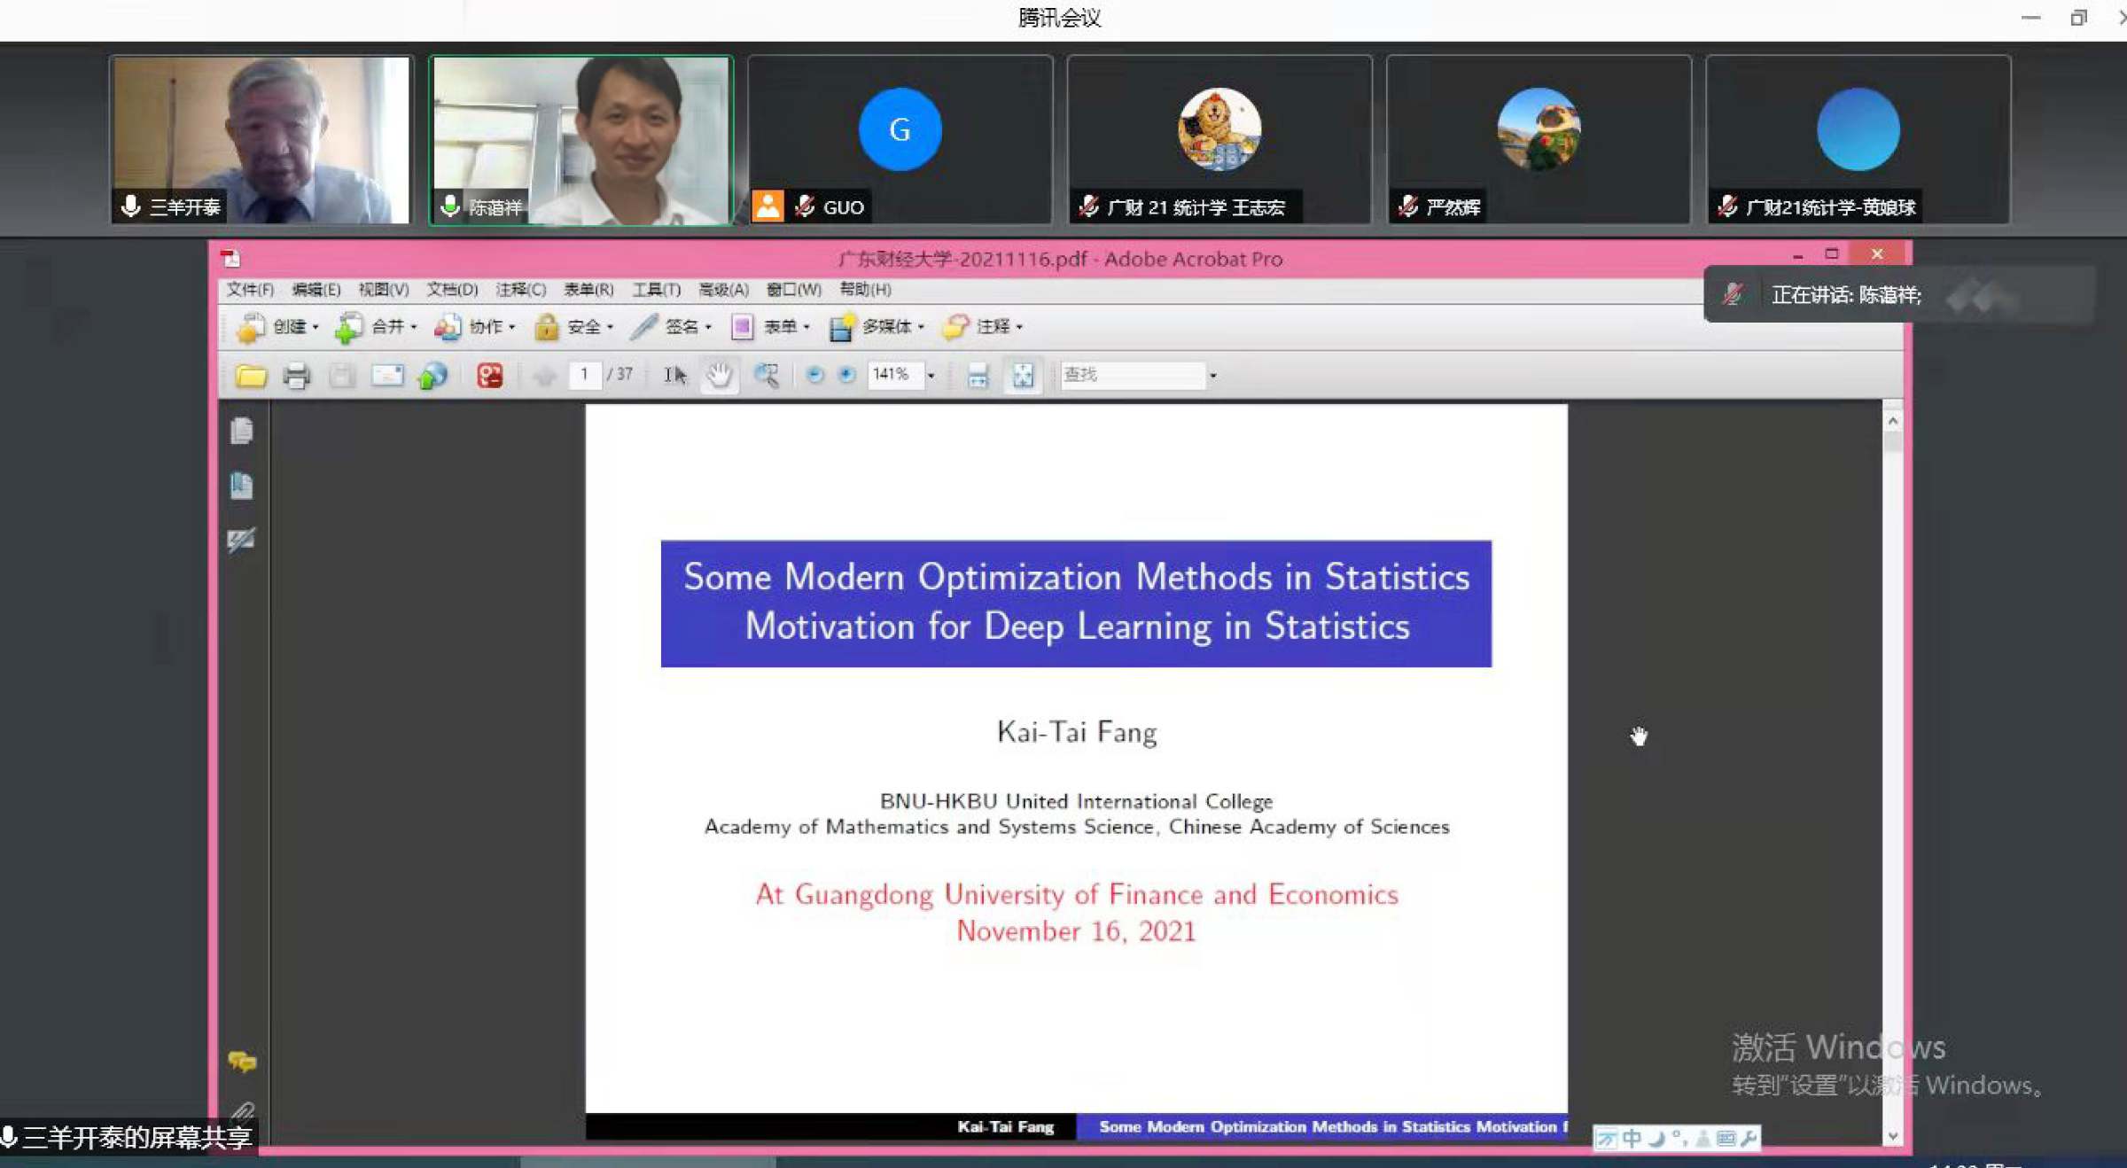Toggle 三羊开泰's microphone icon
Viewport: 2127px width, 1168px height.
[131, 206]
